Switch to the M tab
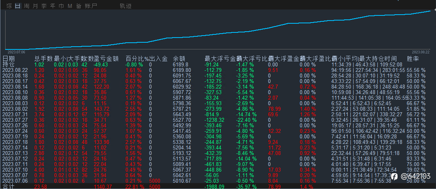Image resolution: width=436 pixels, height=189 pixels. coord(70,6)
